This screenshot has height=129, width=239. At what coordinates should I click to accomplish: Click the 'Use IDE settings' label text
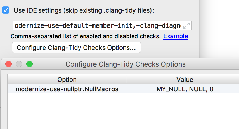pos(84,10)
